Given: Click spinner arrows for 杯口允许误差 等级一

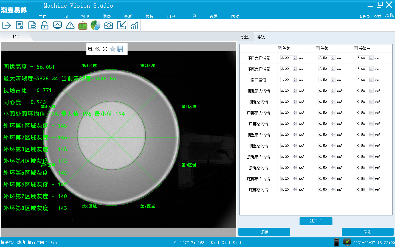Looking at the screenshot, I should [x=295, y=58].
